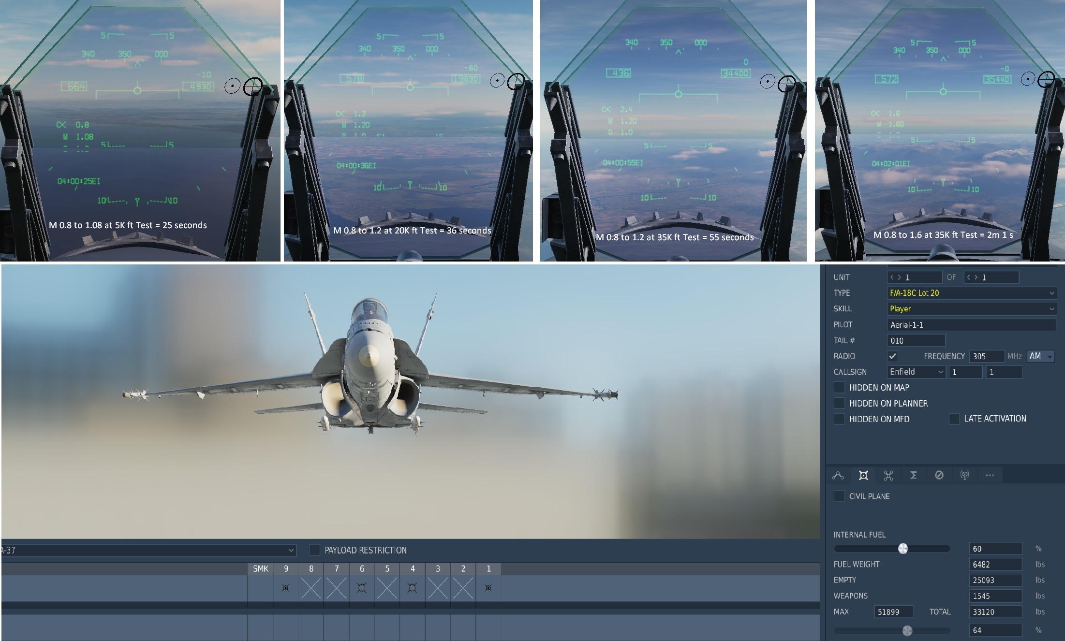Click the total weight percent value 64
1065x641 pixels.
click(995, 630)
